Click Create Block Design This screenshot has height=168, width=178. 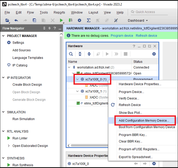pos(27,84)
